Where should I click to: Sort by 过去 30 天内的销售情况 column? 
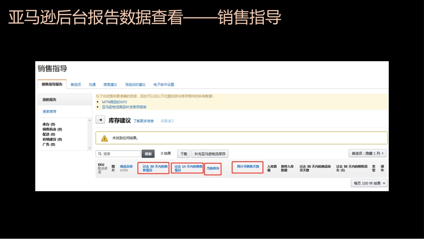click(155, 168)
